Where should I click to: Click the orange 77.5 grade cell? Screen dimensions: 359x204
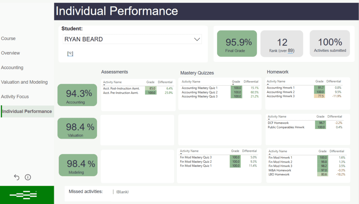point(319,96)
